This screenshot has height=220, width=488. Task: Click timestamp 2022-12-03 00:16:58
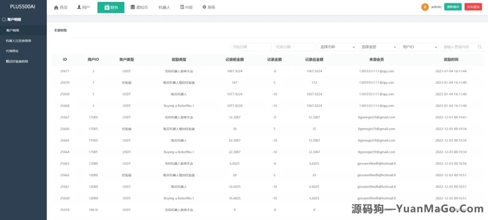click(451, 163)
